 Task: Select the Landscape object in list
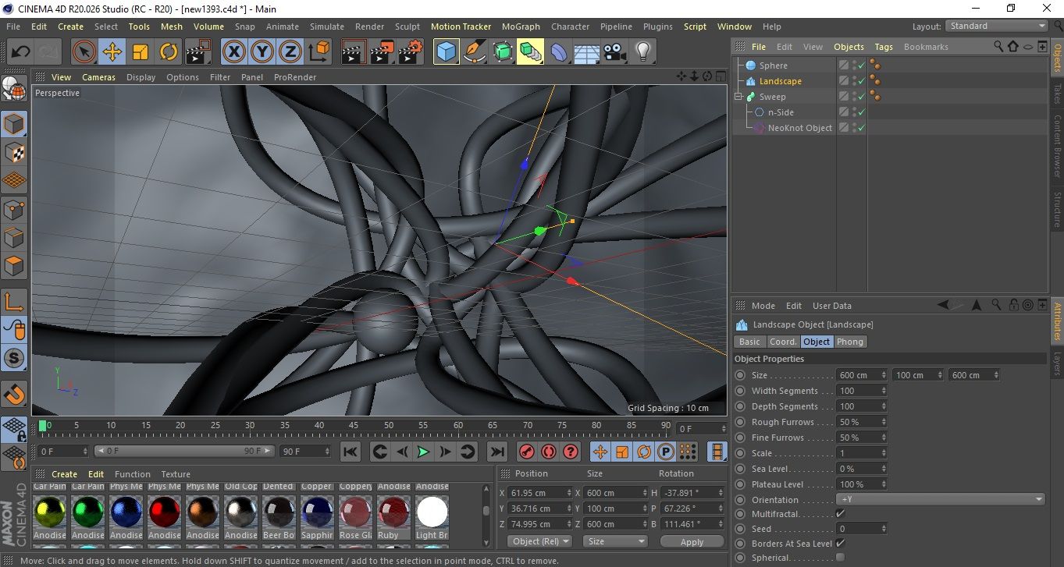780,81
